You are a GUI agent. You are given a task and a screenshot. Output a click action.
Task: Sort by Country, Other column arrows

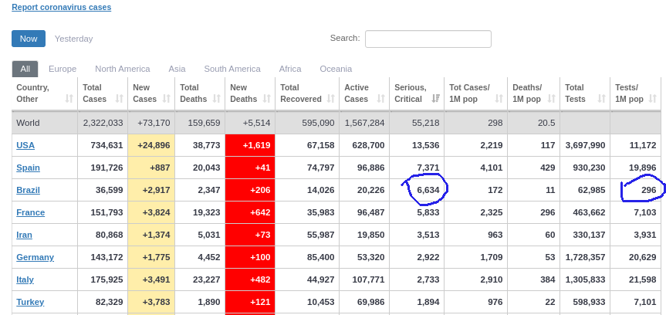[x=69, y=99]
